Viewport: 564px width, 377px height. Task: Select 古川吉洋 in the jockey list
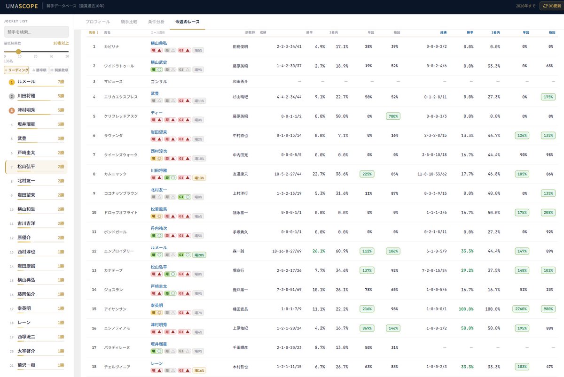[x=36, y=223]
